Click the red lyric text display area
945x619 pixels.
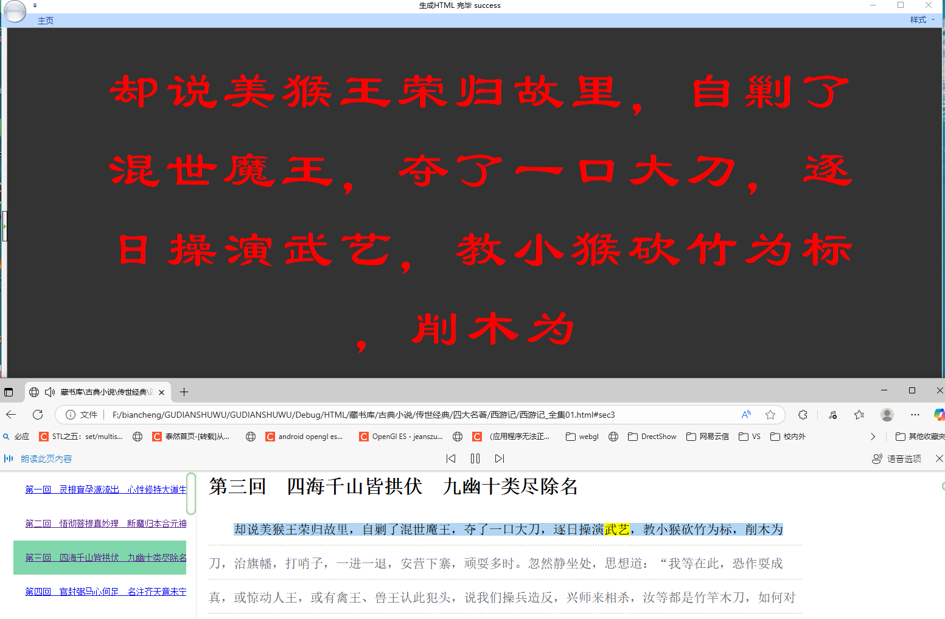(x=475, y=203)
